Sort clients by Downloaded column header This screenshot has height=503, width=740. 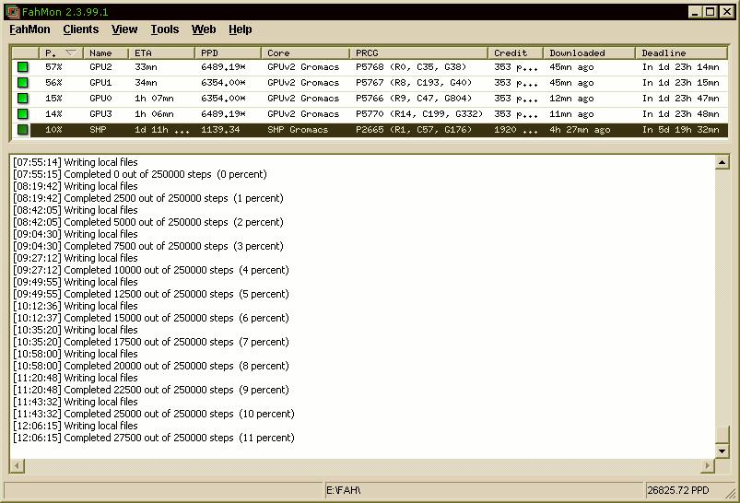coord(589,53)
